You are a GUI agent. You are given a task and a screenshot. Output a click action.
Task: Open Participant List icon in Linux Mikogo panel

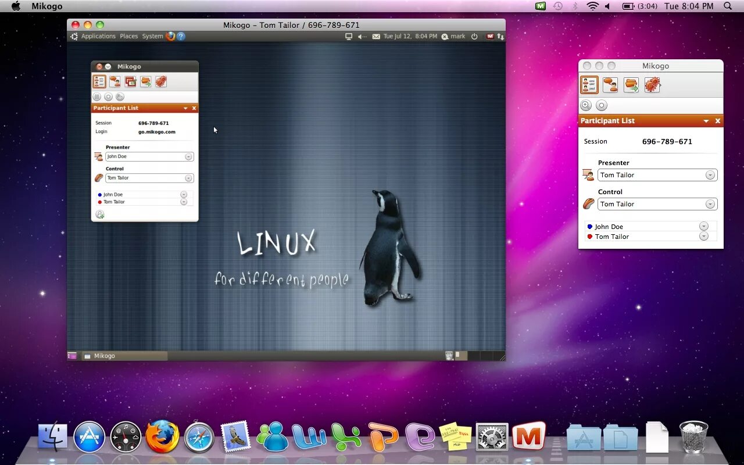coord(99,81)
